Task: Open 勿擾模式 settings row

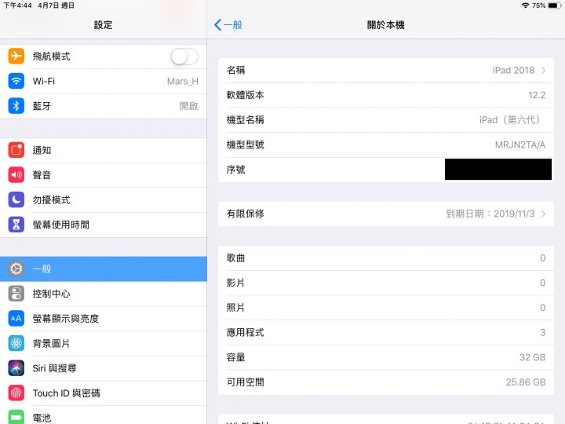Action: (104, 200)
